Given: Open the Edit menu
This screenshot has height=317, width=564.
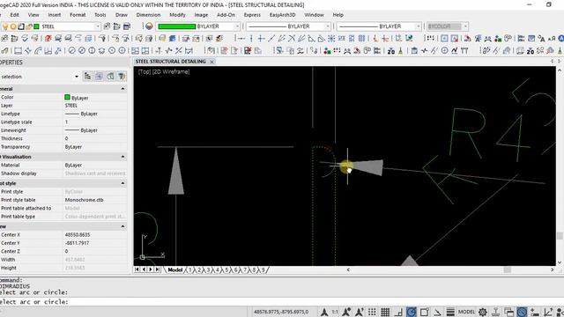Looking at the screenshot, I should pos(14,15).
